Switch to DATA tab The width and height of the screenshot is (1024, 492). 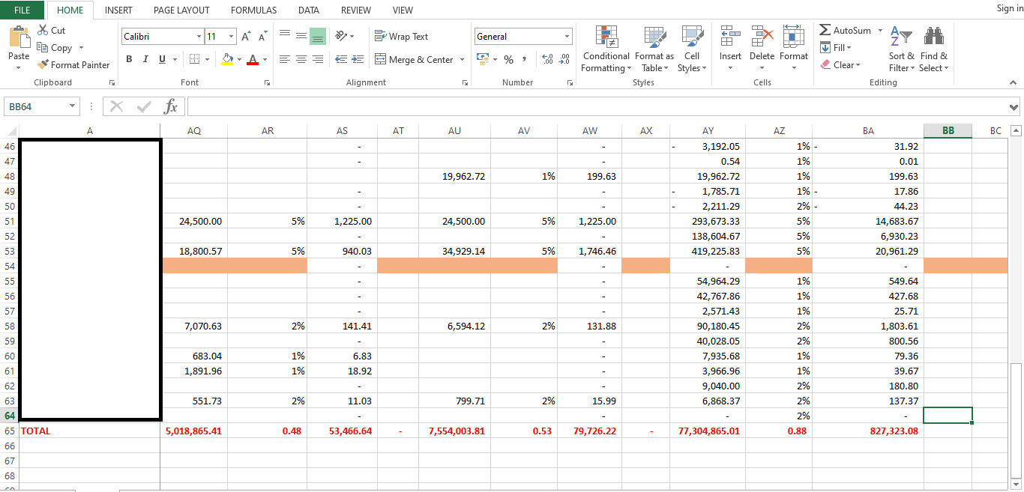[x=309, y=10]
